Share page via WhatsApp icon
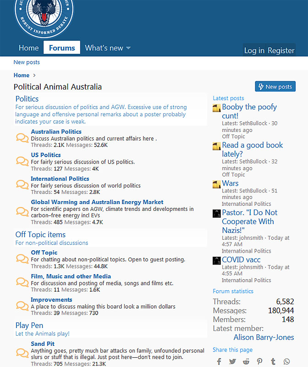Viewport: 308px width, 367px height. pos(287,361)
